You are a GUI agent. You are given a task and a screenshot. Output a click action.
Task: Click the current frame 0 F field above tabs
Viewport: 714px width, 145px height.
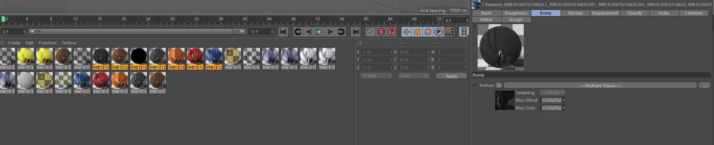[x=456, y=20]
